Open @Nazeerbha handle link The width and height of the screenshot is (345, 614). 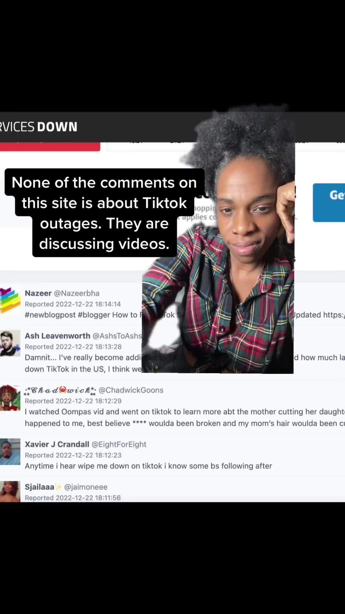[x=77, y=293]
